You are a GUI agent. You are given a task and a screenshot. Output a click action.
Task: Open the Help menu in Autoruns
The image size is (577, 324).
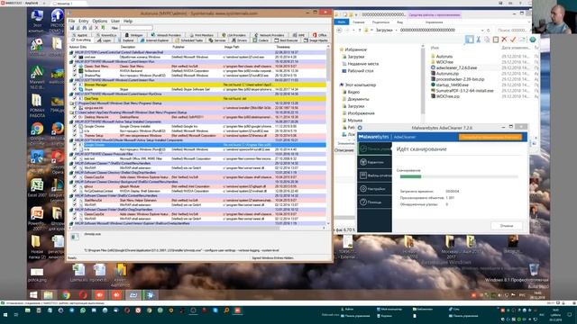coord(128,21)
